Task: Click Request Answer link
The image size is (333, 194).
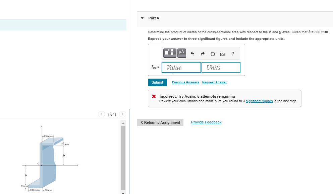Action: (214, 82)
